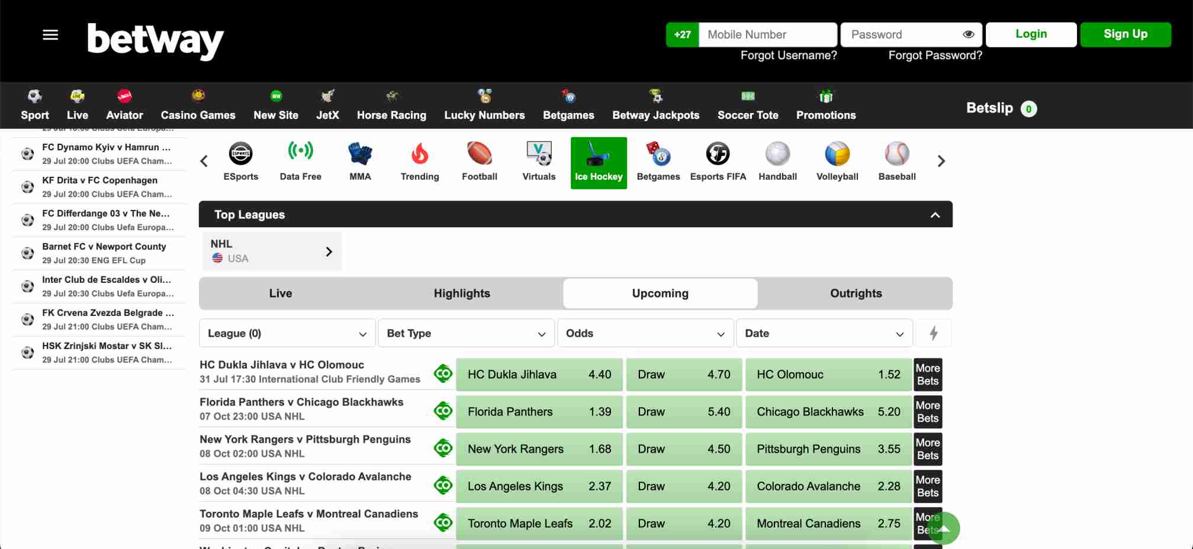The image size is (1193, 549).
Task: Open the Bet Type dropdown
Action: coord(467,333)
